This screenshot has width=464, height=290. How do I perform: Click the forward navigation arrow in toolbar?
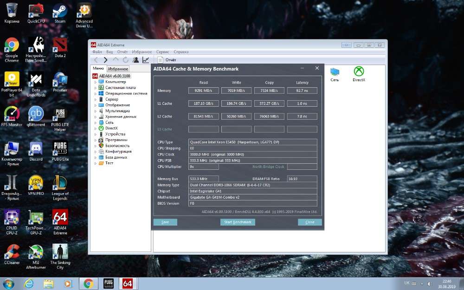tap(105, 60)
